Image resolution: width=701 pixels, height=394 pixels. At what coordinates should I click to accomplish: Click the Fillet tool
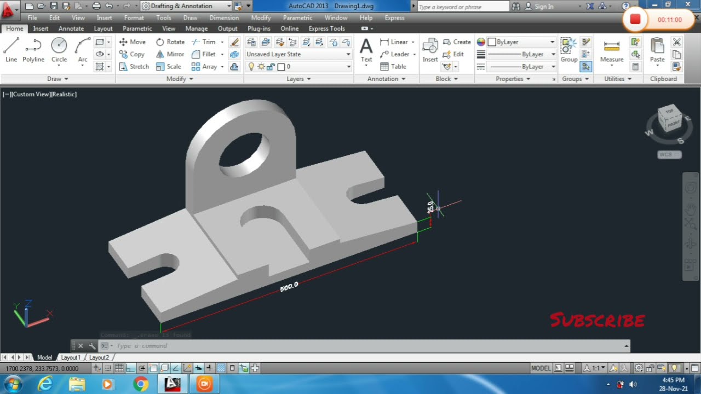(204, 54)
